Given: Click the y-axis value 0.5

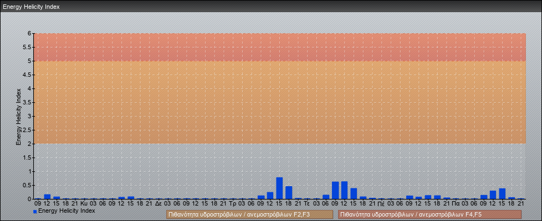Looking at the screenshot, I should point(27,185).
